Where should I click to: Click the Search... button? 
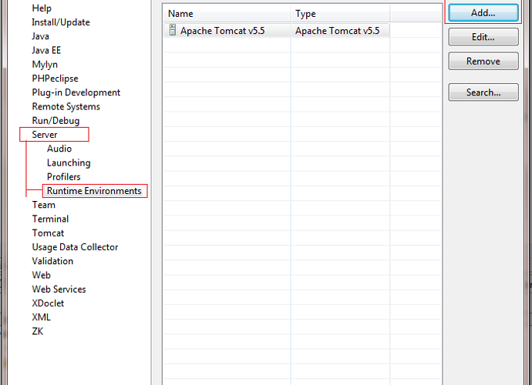tap(483, 92)
